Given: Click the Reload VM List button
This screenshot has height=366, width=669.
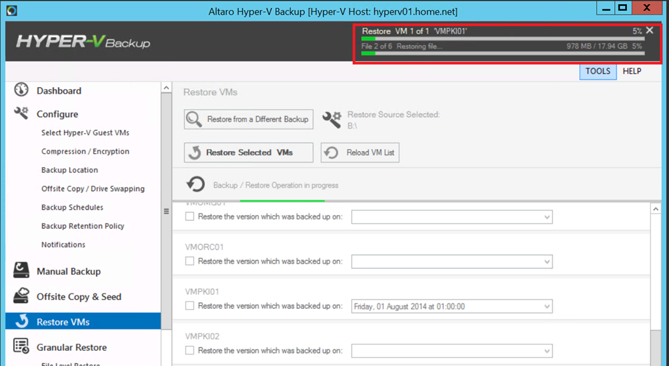Looking at the screenshot, I should click(x=360, y=152).
